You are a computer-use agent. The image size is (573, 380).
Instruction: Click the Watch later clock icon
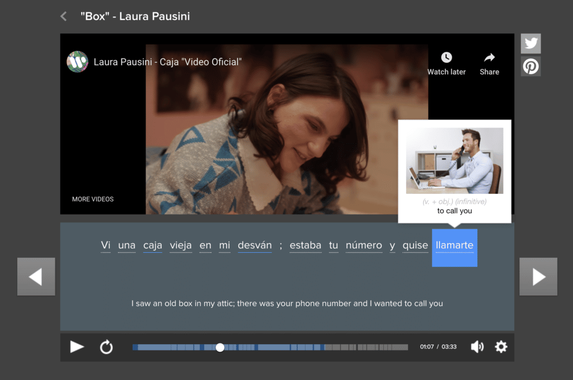click(446, 58)
